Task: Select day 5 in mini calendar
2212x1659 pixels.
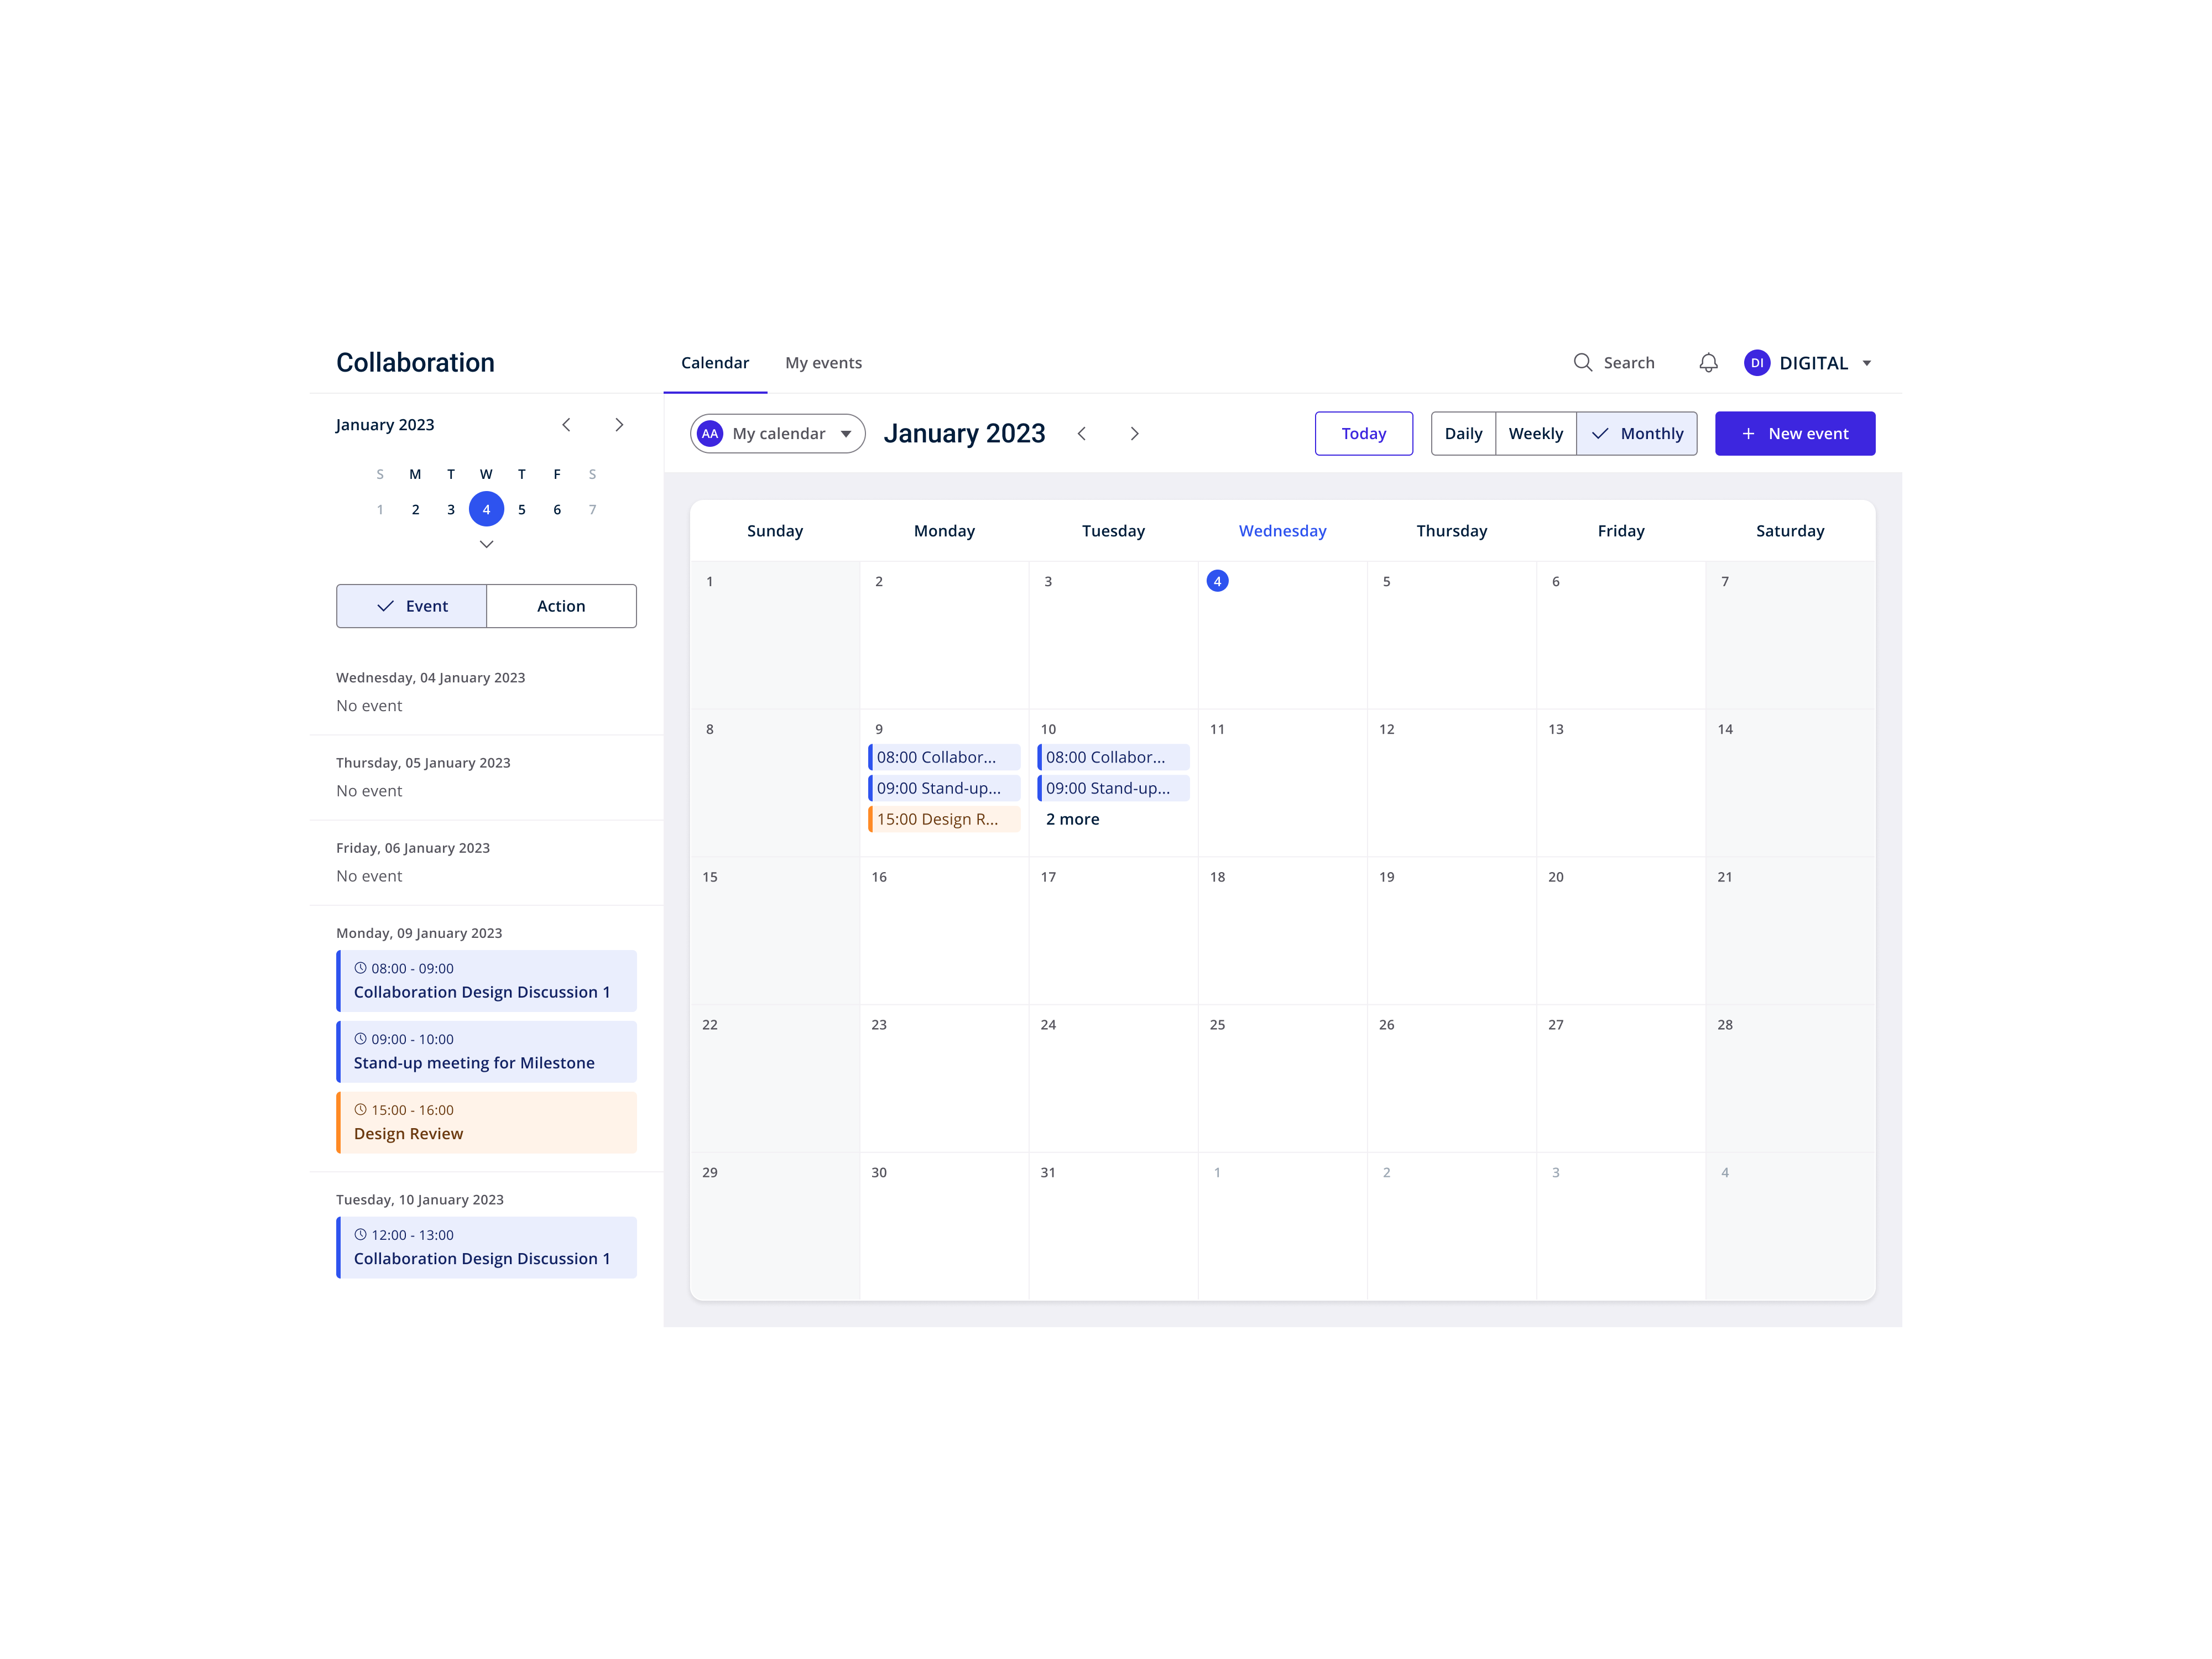Action: (x=522, y=509)
